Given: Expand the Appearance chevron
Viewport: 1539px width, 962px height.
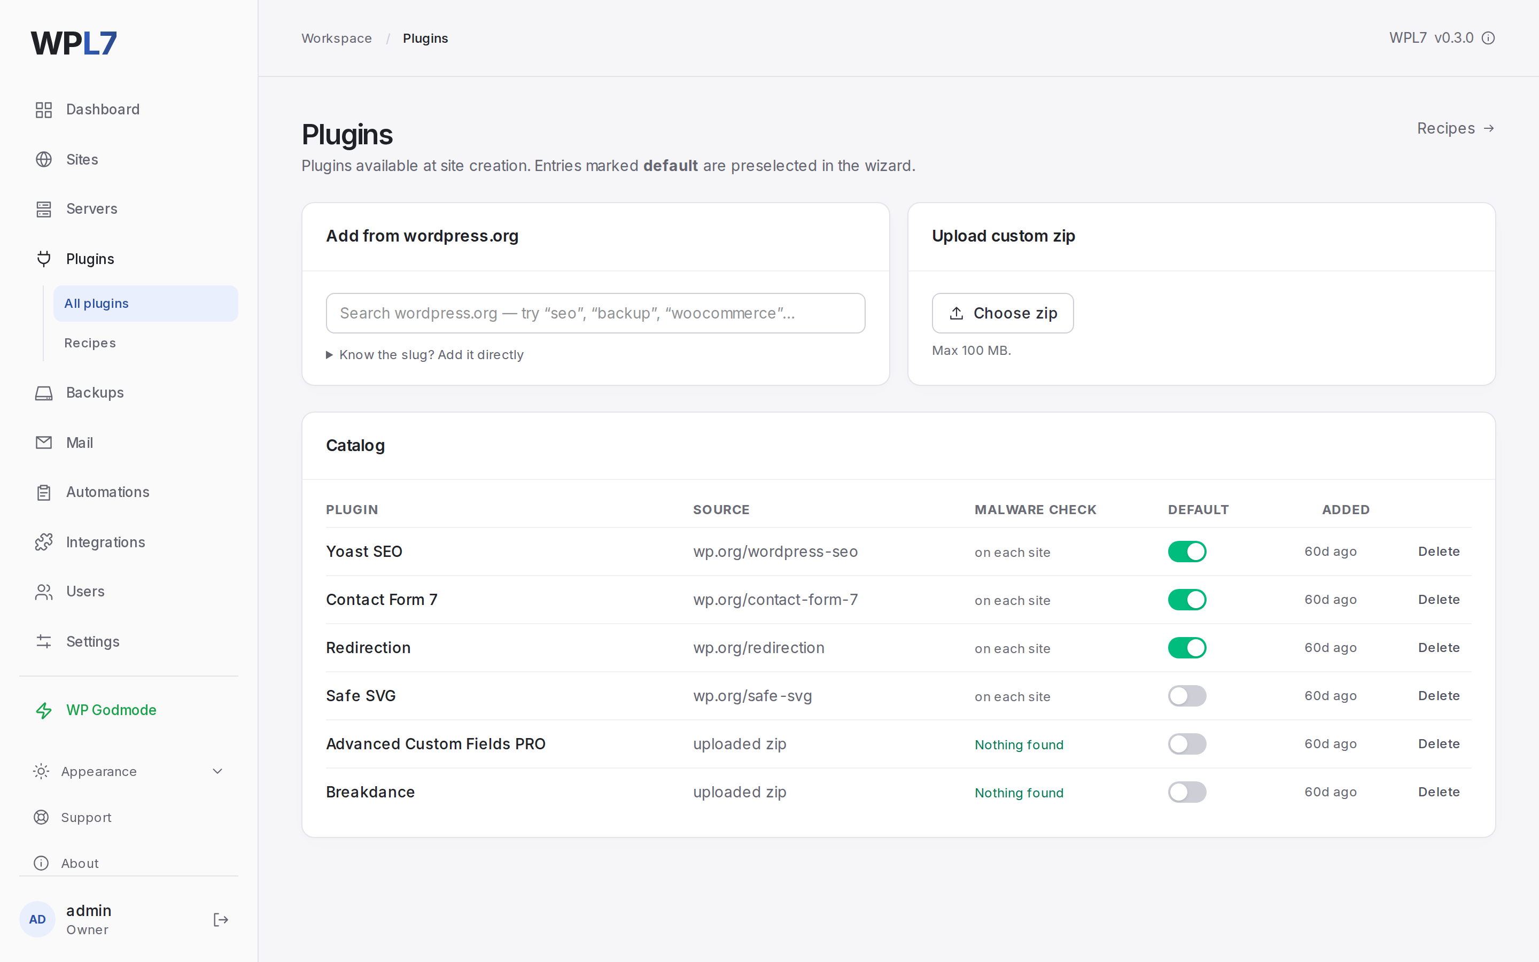Looking at the screenshot, I should pos(217,771).
